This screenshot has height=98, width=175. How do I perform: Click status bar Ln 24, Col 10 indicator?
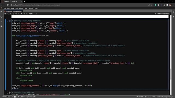coord(151,97)
